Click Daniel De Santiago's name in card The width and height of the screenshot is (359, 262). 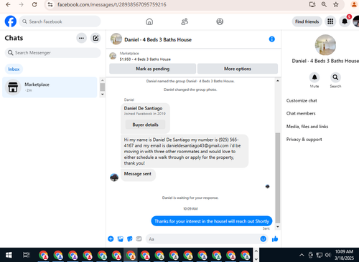click(x=143, y=108)
